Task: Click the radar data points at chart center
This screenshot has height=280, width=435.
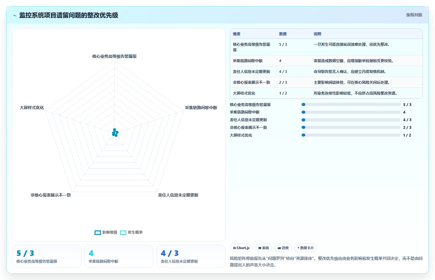Action: [115, 133]
